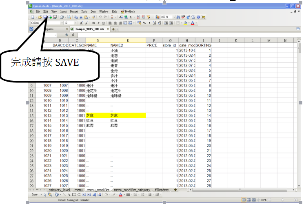The width and height of the screenshot is (306, 204).
Task: Switch to the menu_modifier_category sheet tab
Action: pos(132,190)
